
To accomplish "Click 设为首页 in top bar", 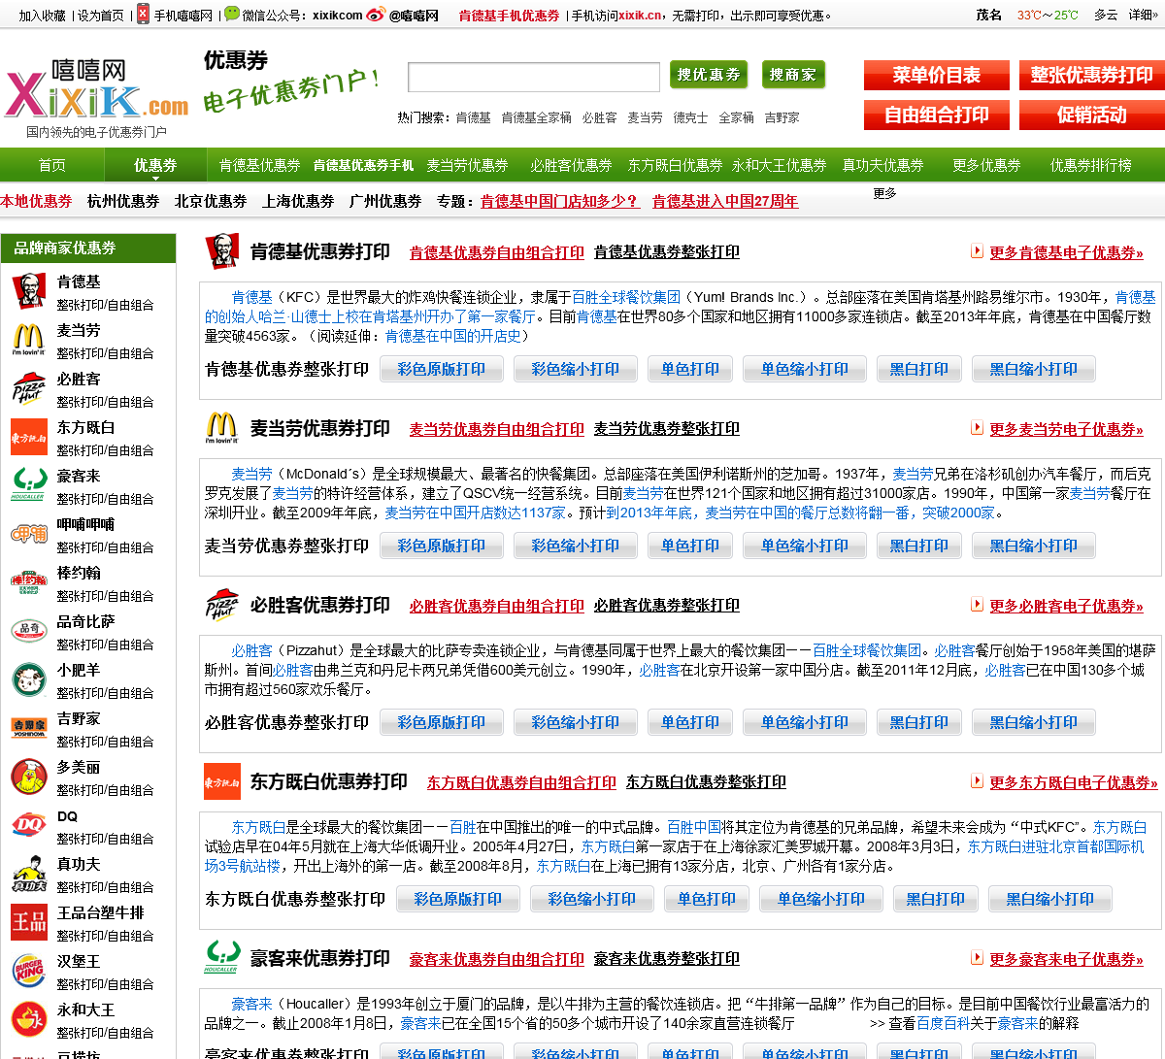I will point(101,16).
